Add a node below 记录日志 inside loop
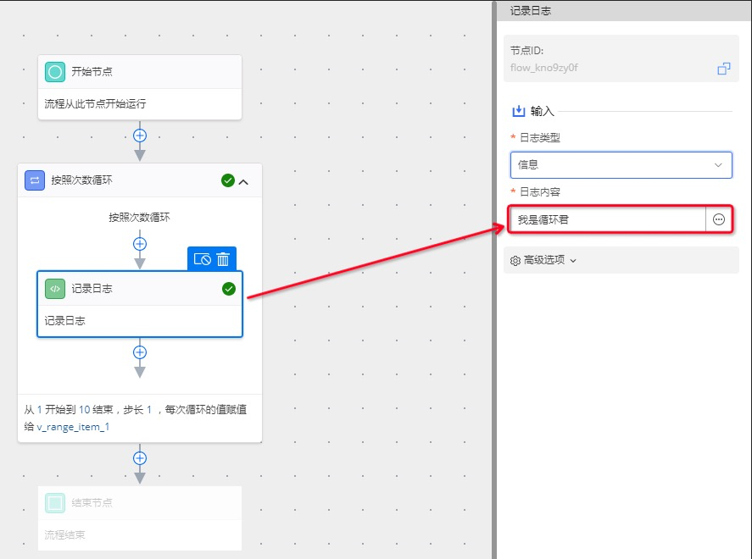Viewport: 752px width, 559px height. click(140, 352)
